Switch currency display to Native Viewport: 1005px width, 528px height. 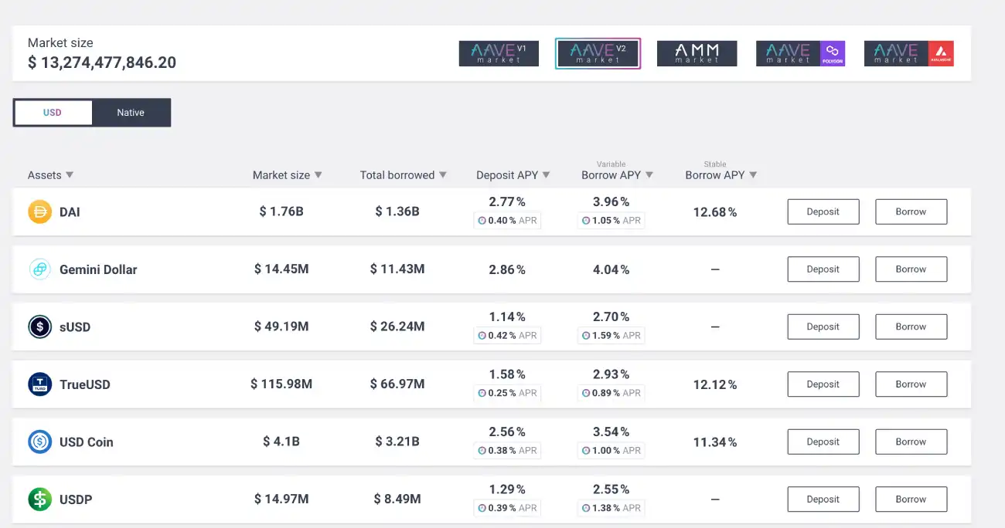(x=131, y=113)
